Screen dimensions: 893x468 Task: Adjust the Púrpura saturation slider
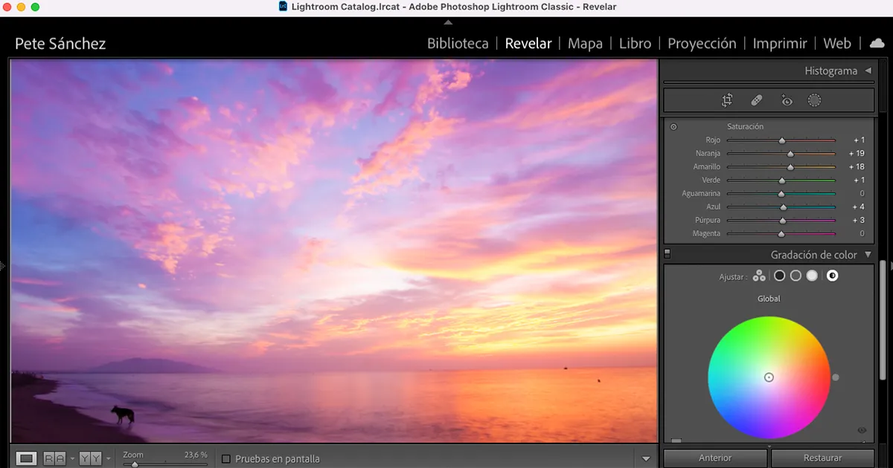(781, 221)
